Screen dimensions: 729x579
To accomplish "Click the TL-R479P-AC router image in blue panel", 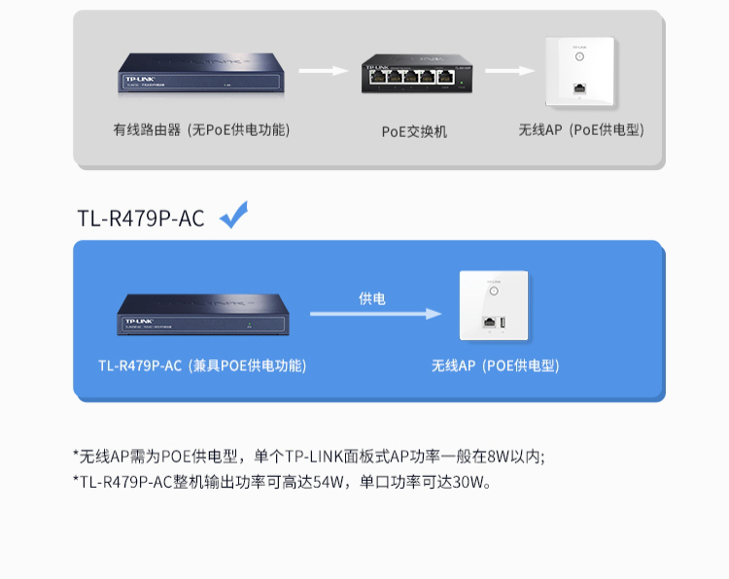I will coord(203,314).
